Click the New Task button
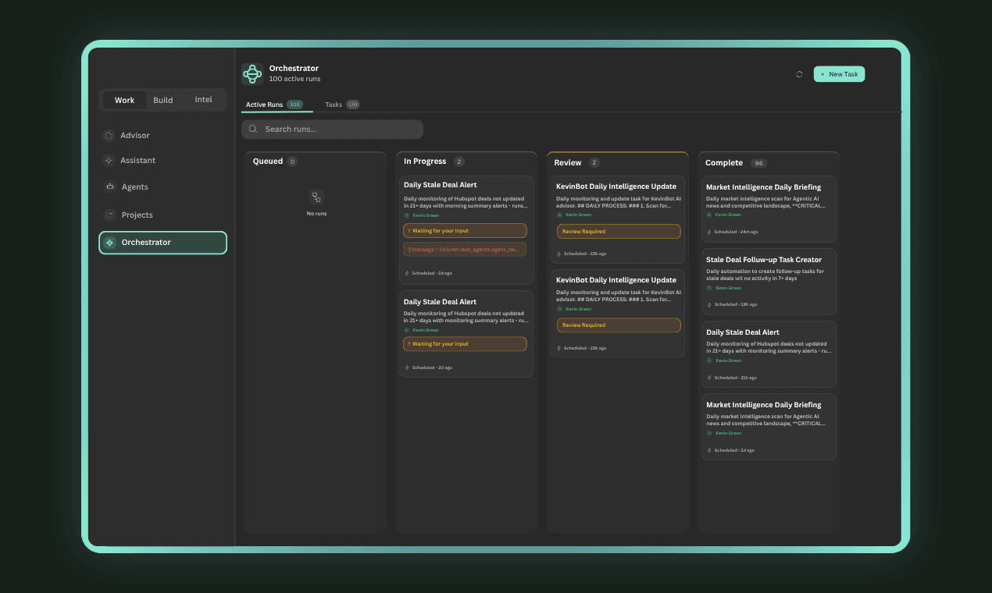Viewport: 992px width, 593px height. (x=839, y=73)
